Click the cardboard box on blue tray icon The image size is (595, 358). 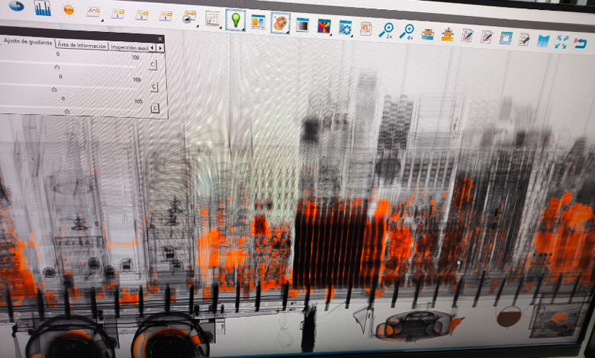(x=428, y=34)
